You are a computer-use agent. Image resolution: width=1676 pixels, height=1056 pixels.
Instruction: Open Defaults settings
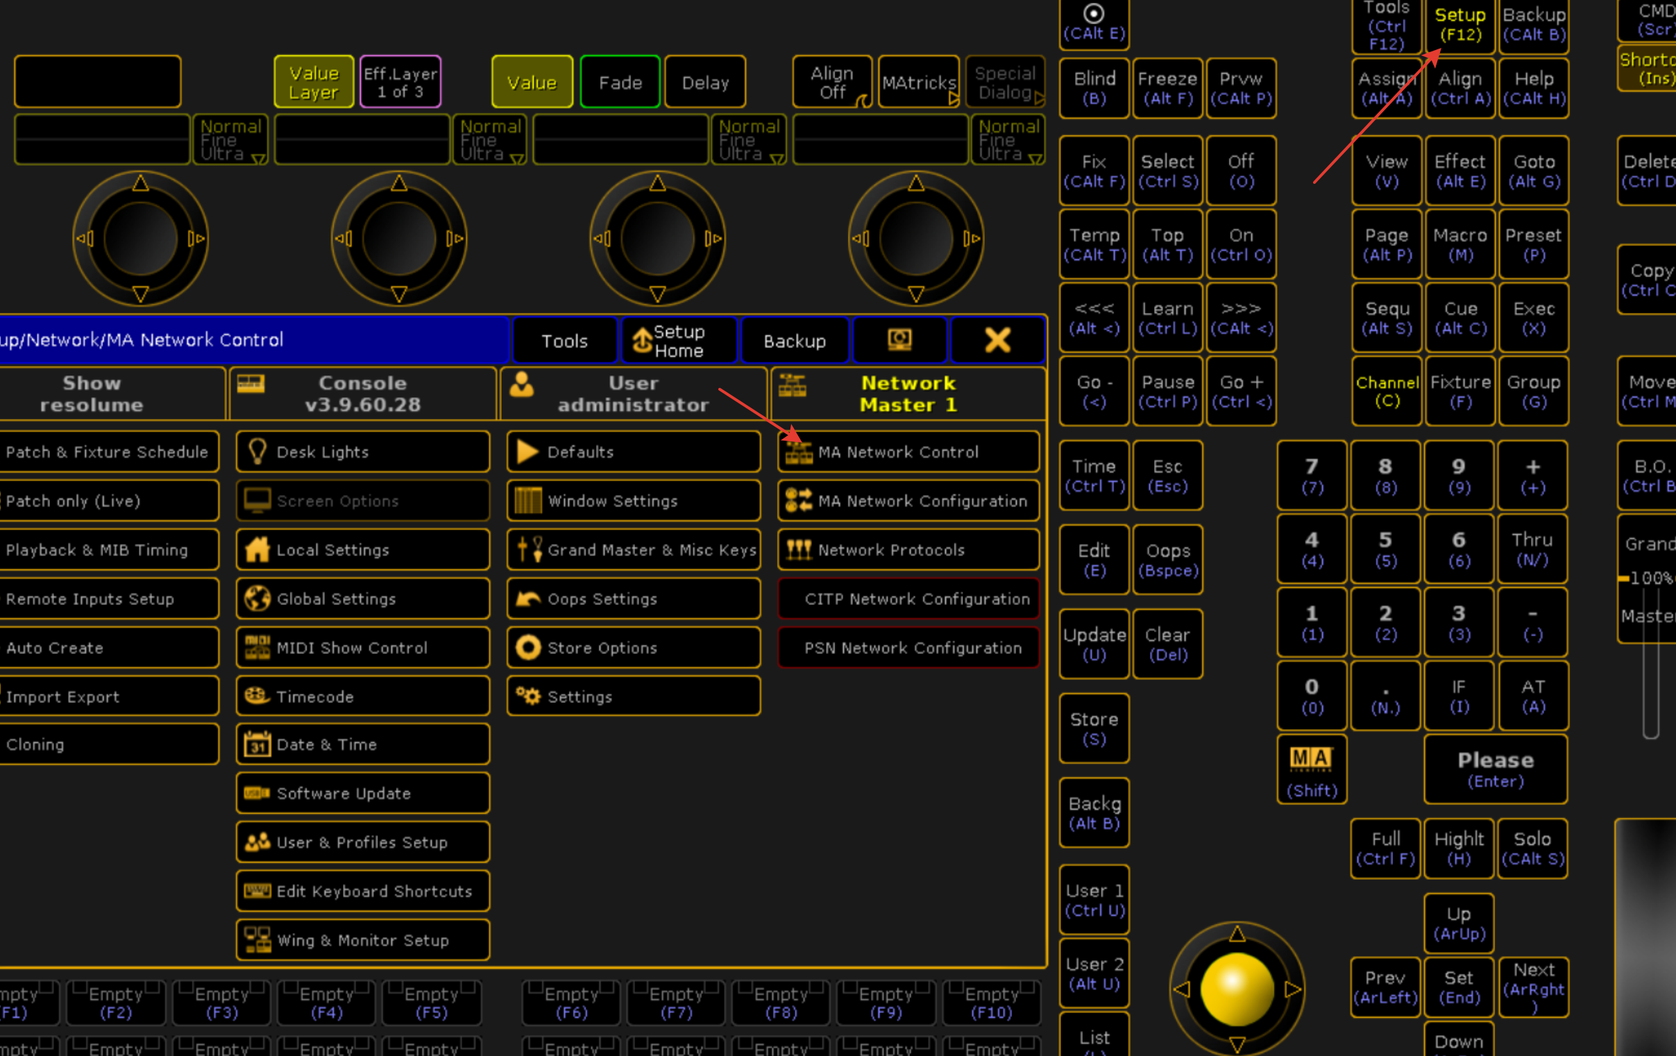(634, 452)
